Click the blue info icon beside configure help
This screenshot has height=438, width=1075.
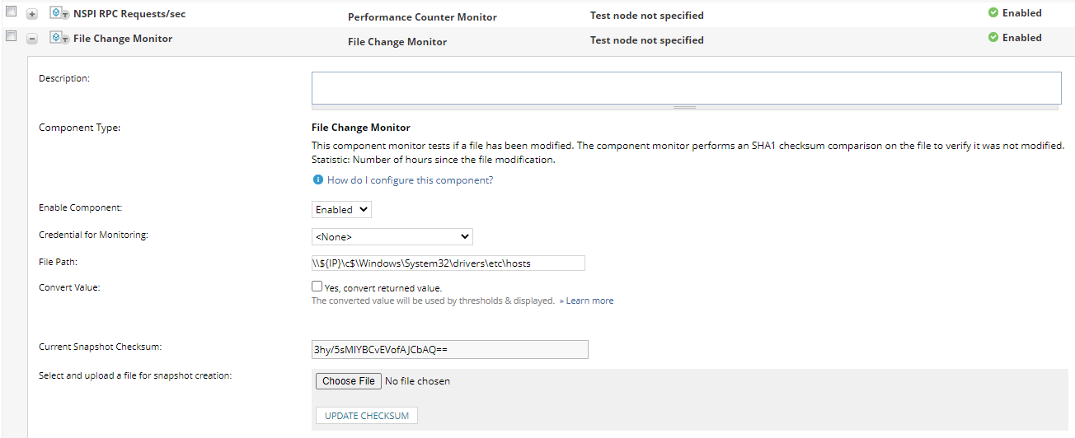[x=317, y=180]
